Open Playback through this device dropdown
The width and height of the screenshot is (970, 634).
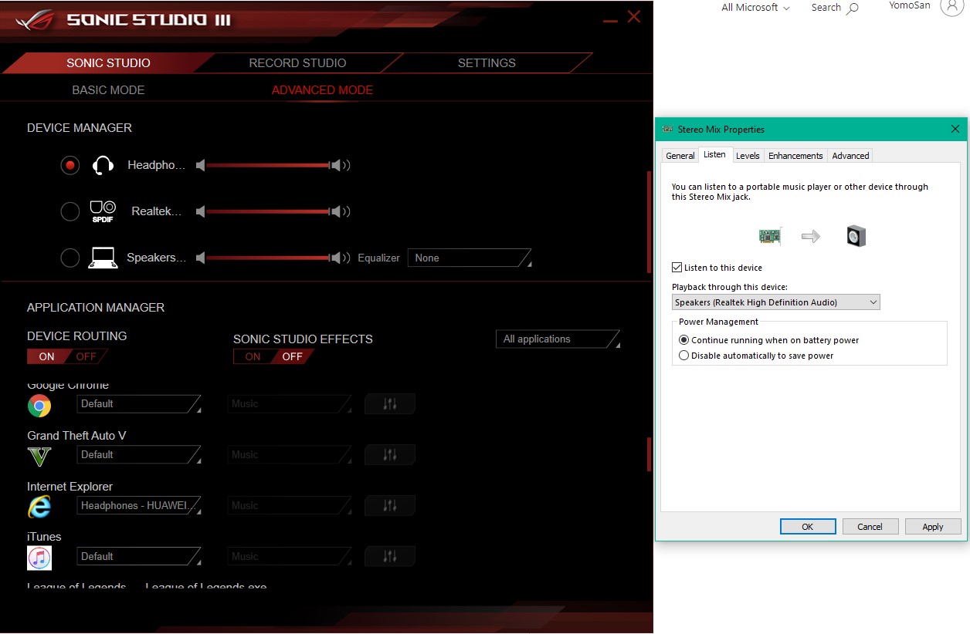[776, 302]
